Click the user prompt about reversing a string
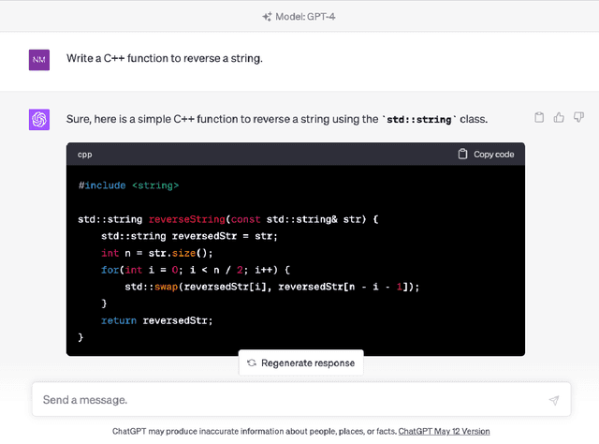 click(164, 59)
